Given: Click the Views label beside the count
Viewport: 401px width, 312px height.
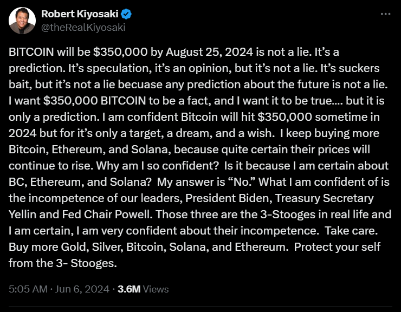Looking at the screenshot, I should click(156, 289).
